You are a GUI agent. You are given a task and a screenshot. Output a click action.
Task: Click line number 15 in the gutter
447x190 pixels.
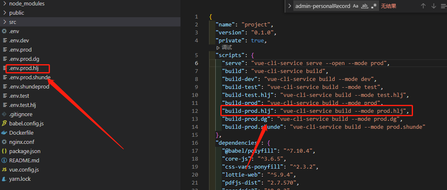[x=195, y=135]
